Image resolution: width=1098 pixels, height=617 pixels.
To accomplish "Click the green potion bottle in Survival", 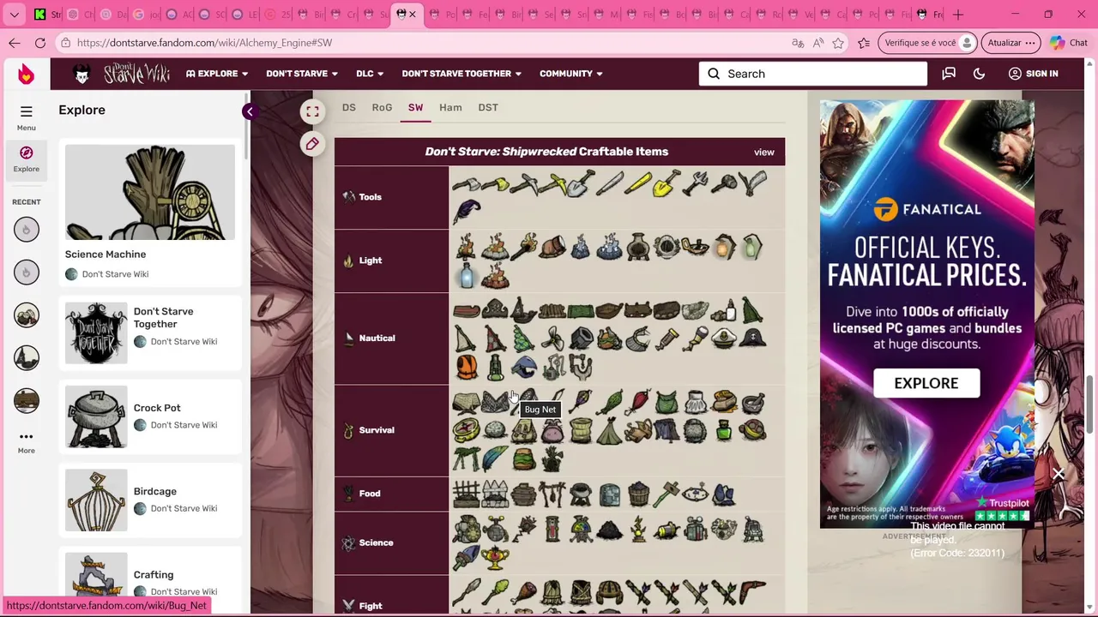I will [723, 430].
